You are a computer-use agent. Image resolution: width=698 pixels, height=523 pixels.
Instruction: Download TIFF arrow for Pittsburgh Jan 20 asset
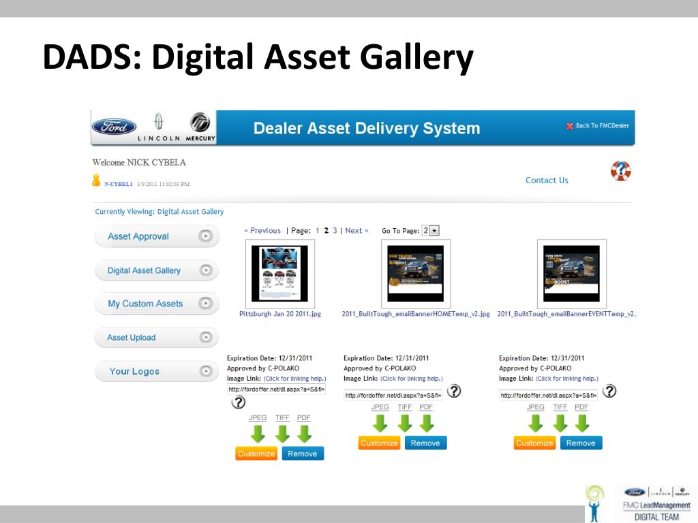[x=282, y=434]
